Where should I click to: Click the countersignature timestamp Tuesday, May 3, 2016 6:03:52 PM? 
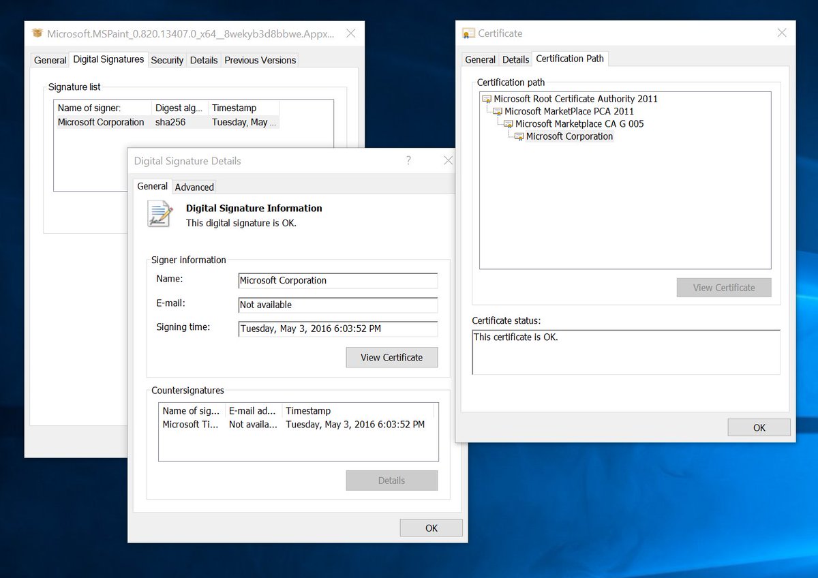click(355, 424)
